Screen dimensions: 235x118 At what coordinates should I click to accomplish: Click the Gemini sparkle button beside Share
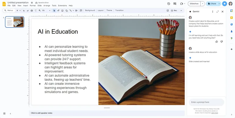pyautogui.click(x=225, y=4)
